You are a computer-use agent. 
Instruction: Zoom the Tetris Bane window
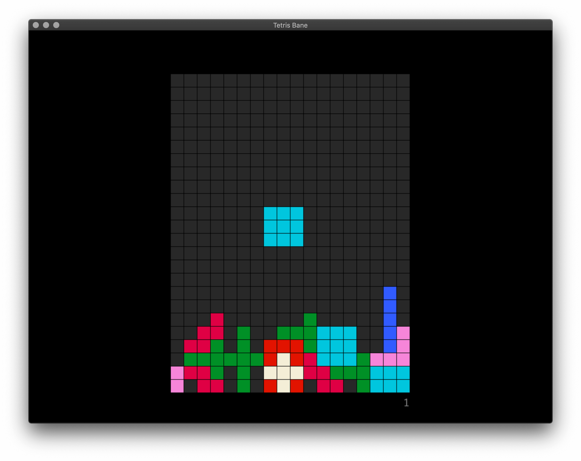(x=56, y=25)
